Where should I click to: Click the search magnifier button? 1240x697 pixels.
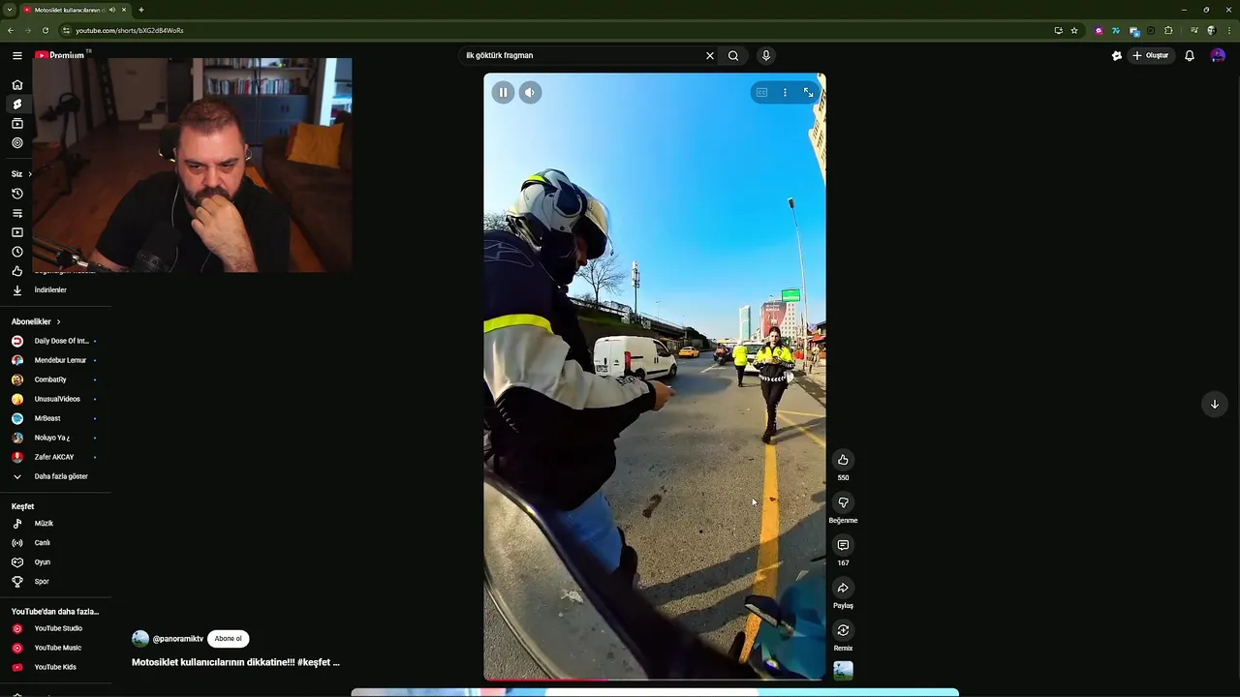[733, 55]
